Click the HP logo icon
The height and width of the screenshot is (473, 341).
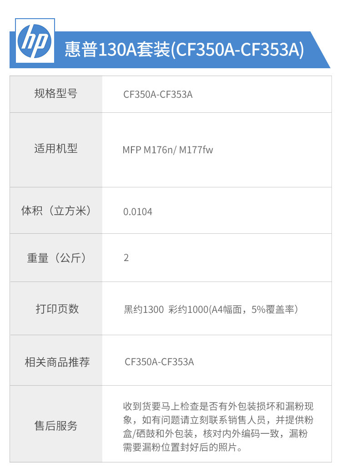tap(35, 41)
